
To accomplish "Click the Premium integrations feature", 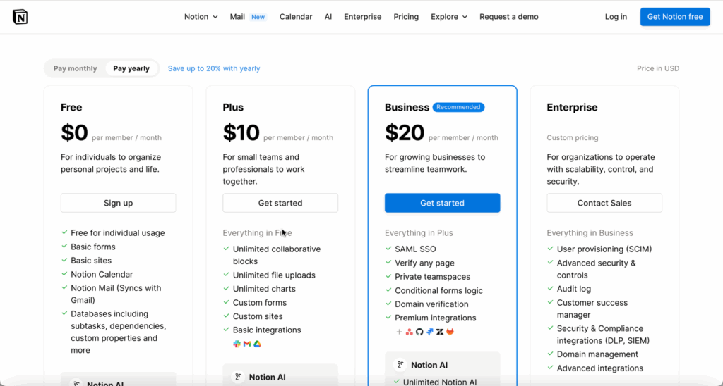I will pos(436,318).
